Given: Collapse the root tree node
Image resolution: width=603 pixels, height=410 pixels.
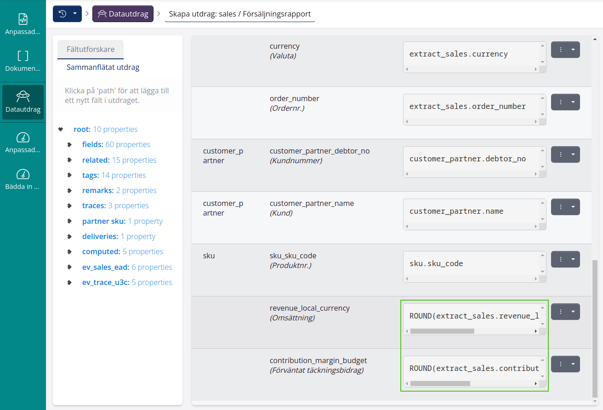Looking at the screenshot, I should (61, 129).
